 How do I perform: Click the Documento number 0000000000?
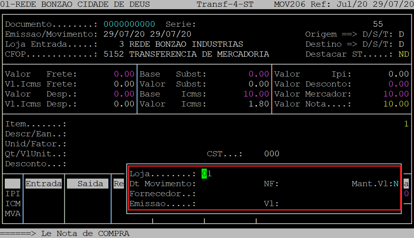point(129,24)
